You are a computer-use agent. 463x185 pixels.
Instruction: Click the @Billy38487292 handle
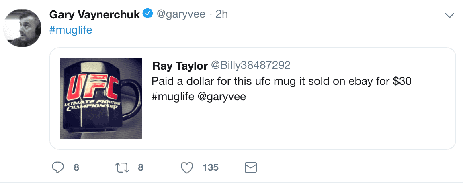(x=250, y=66)
